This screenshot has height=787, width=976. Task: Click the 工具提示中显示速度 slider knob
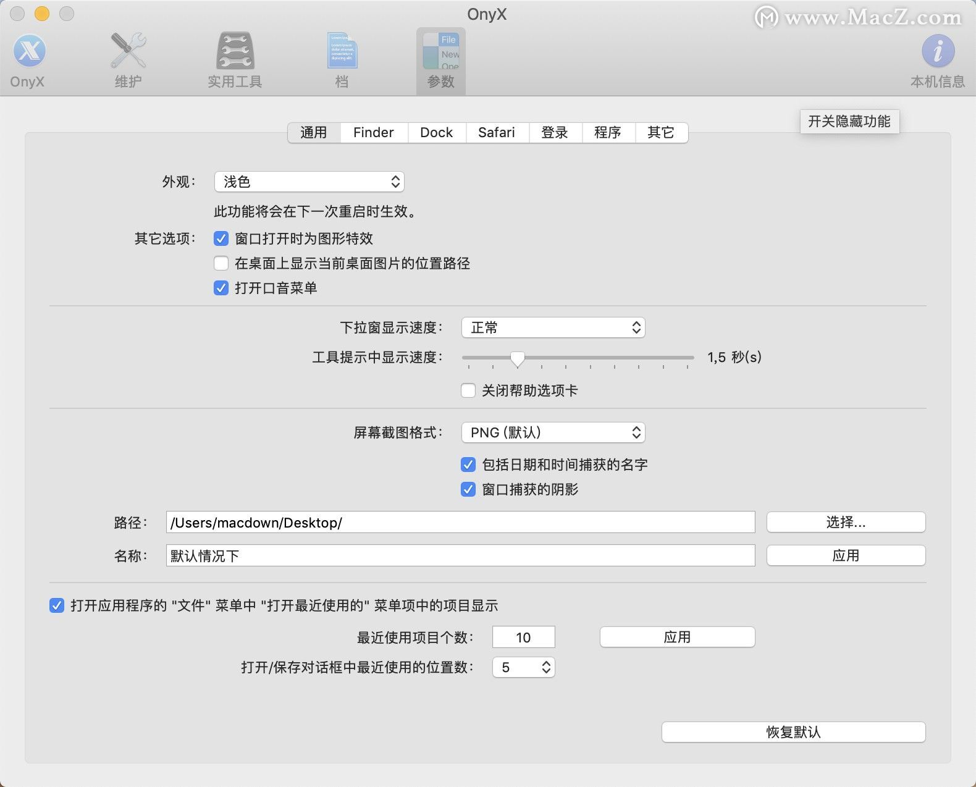518,358
